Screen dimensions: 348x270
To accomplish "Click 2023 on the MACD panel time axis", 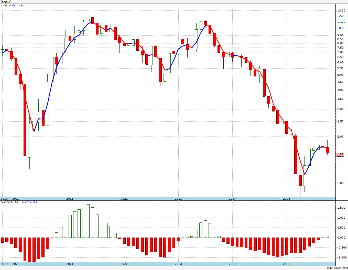I will [x=178, y=264].
